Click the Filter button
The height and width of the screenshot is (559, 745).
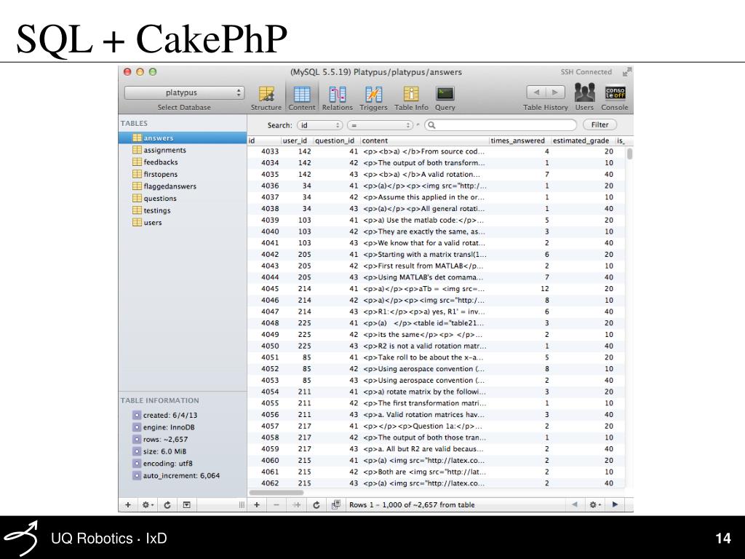coord(599,124)
